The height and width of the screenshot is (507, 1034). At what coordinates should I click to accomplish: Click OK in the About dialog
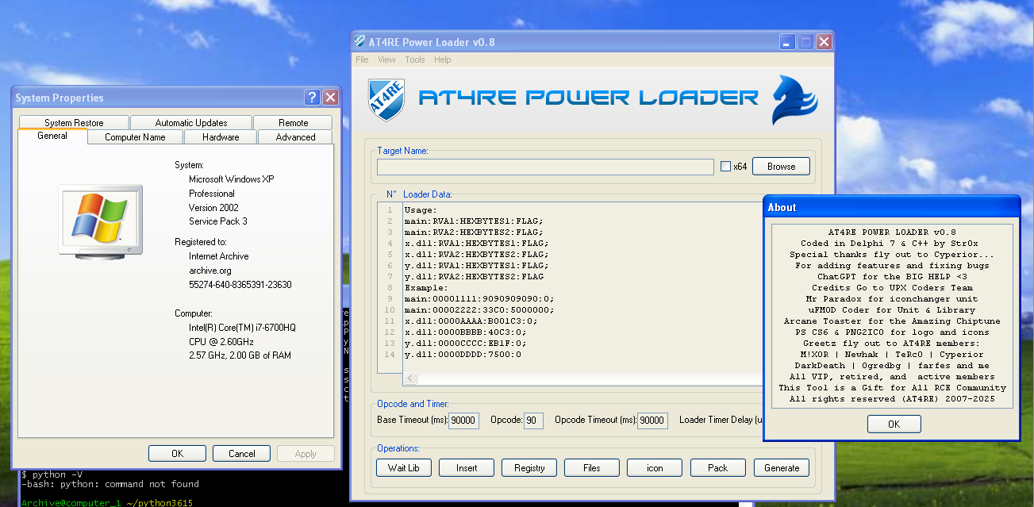tap(894, 424)
